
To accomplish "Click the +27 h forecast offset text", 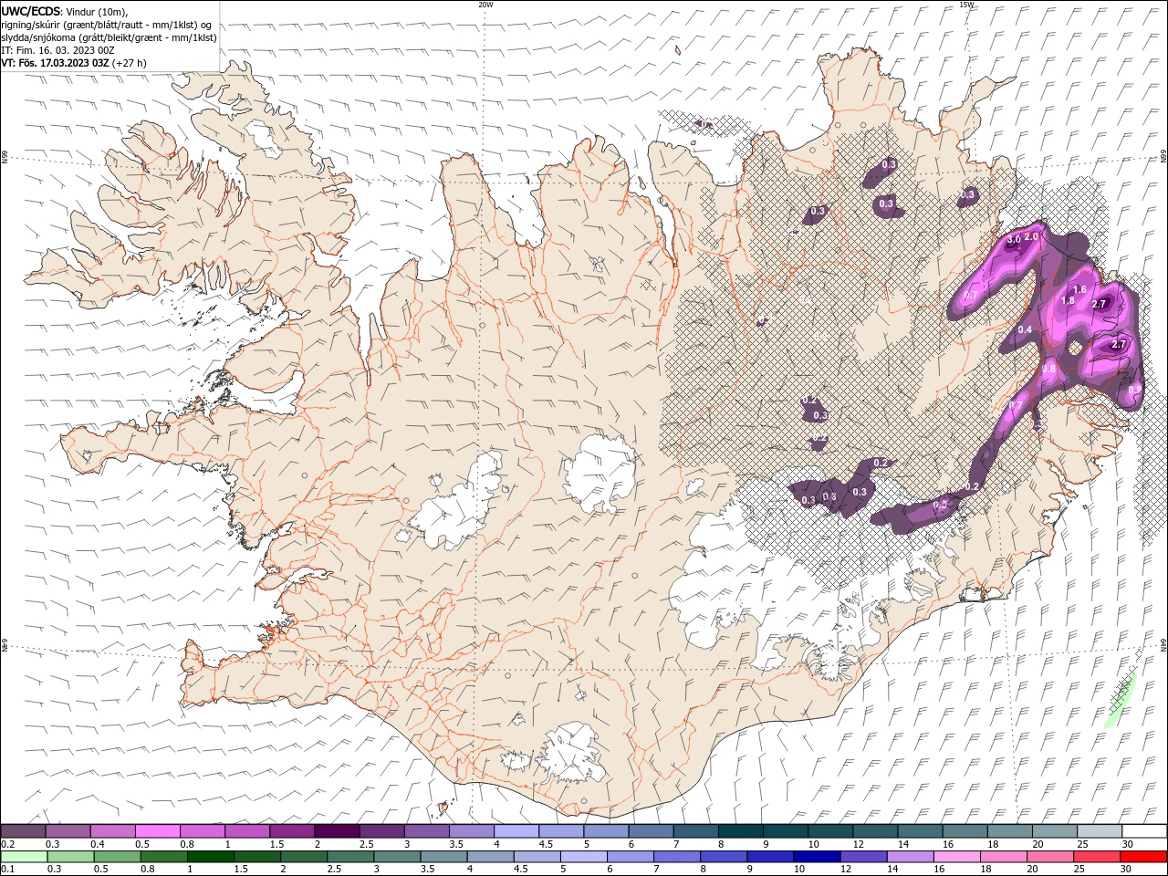I will pos(129,63).
